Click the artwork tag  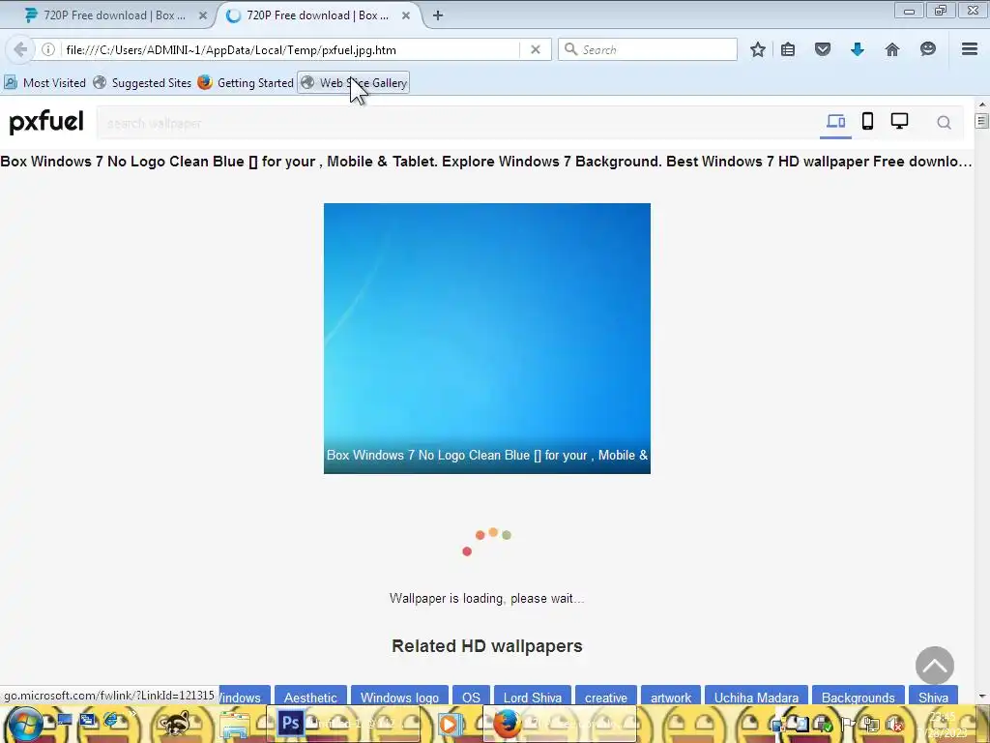pos(671,697)
